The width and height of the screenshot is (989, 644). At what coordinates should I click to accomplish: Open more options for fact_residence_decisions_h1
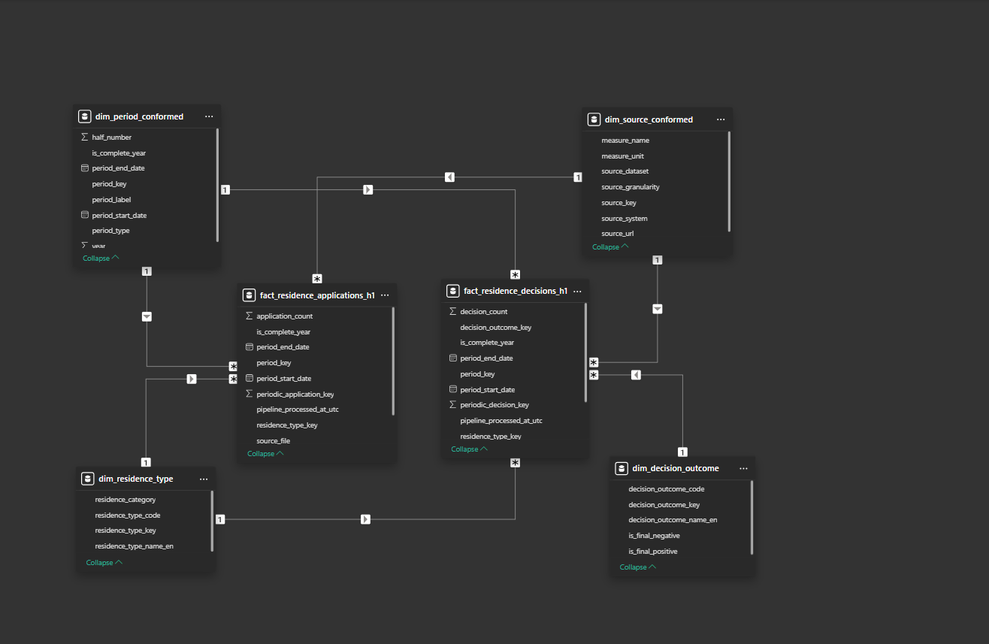click(x=577, y=291)
